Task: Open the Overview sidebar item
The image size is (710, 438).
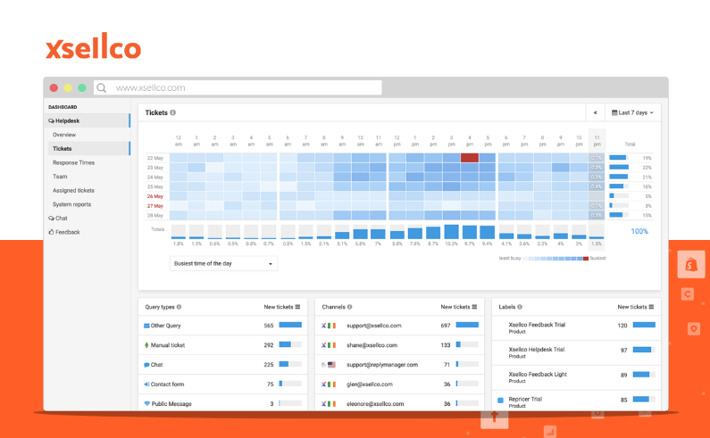Action: pos(64,135)
